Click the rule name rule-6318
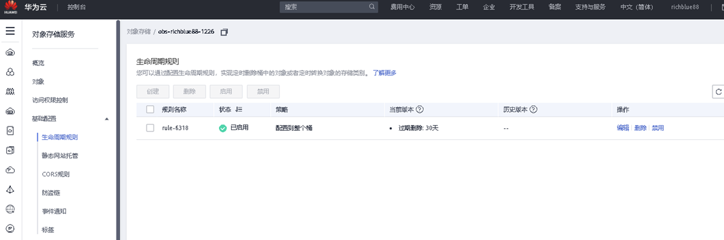Viewport: 724px width, 240px height. [175, 128]
